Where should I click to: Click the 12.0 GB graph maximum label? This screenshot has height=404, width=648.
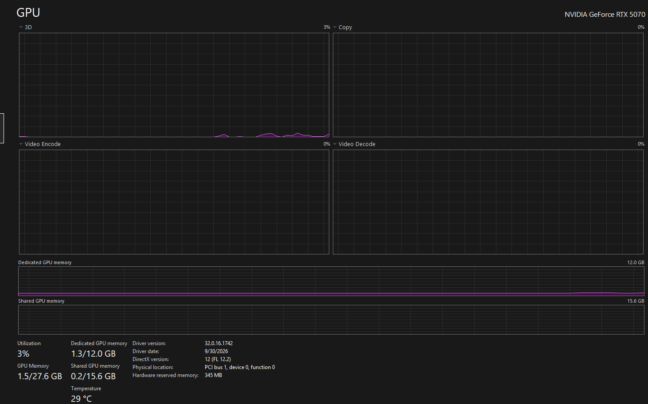click(x=636, y=262)
